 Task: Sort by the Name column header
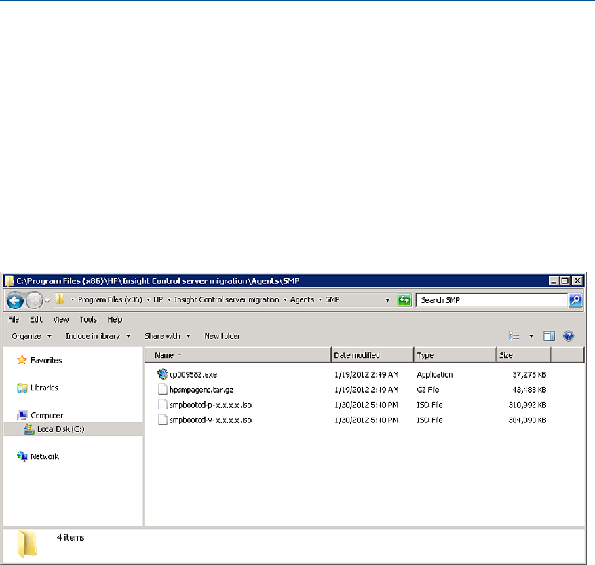(238, 355)
